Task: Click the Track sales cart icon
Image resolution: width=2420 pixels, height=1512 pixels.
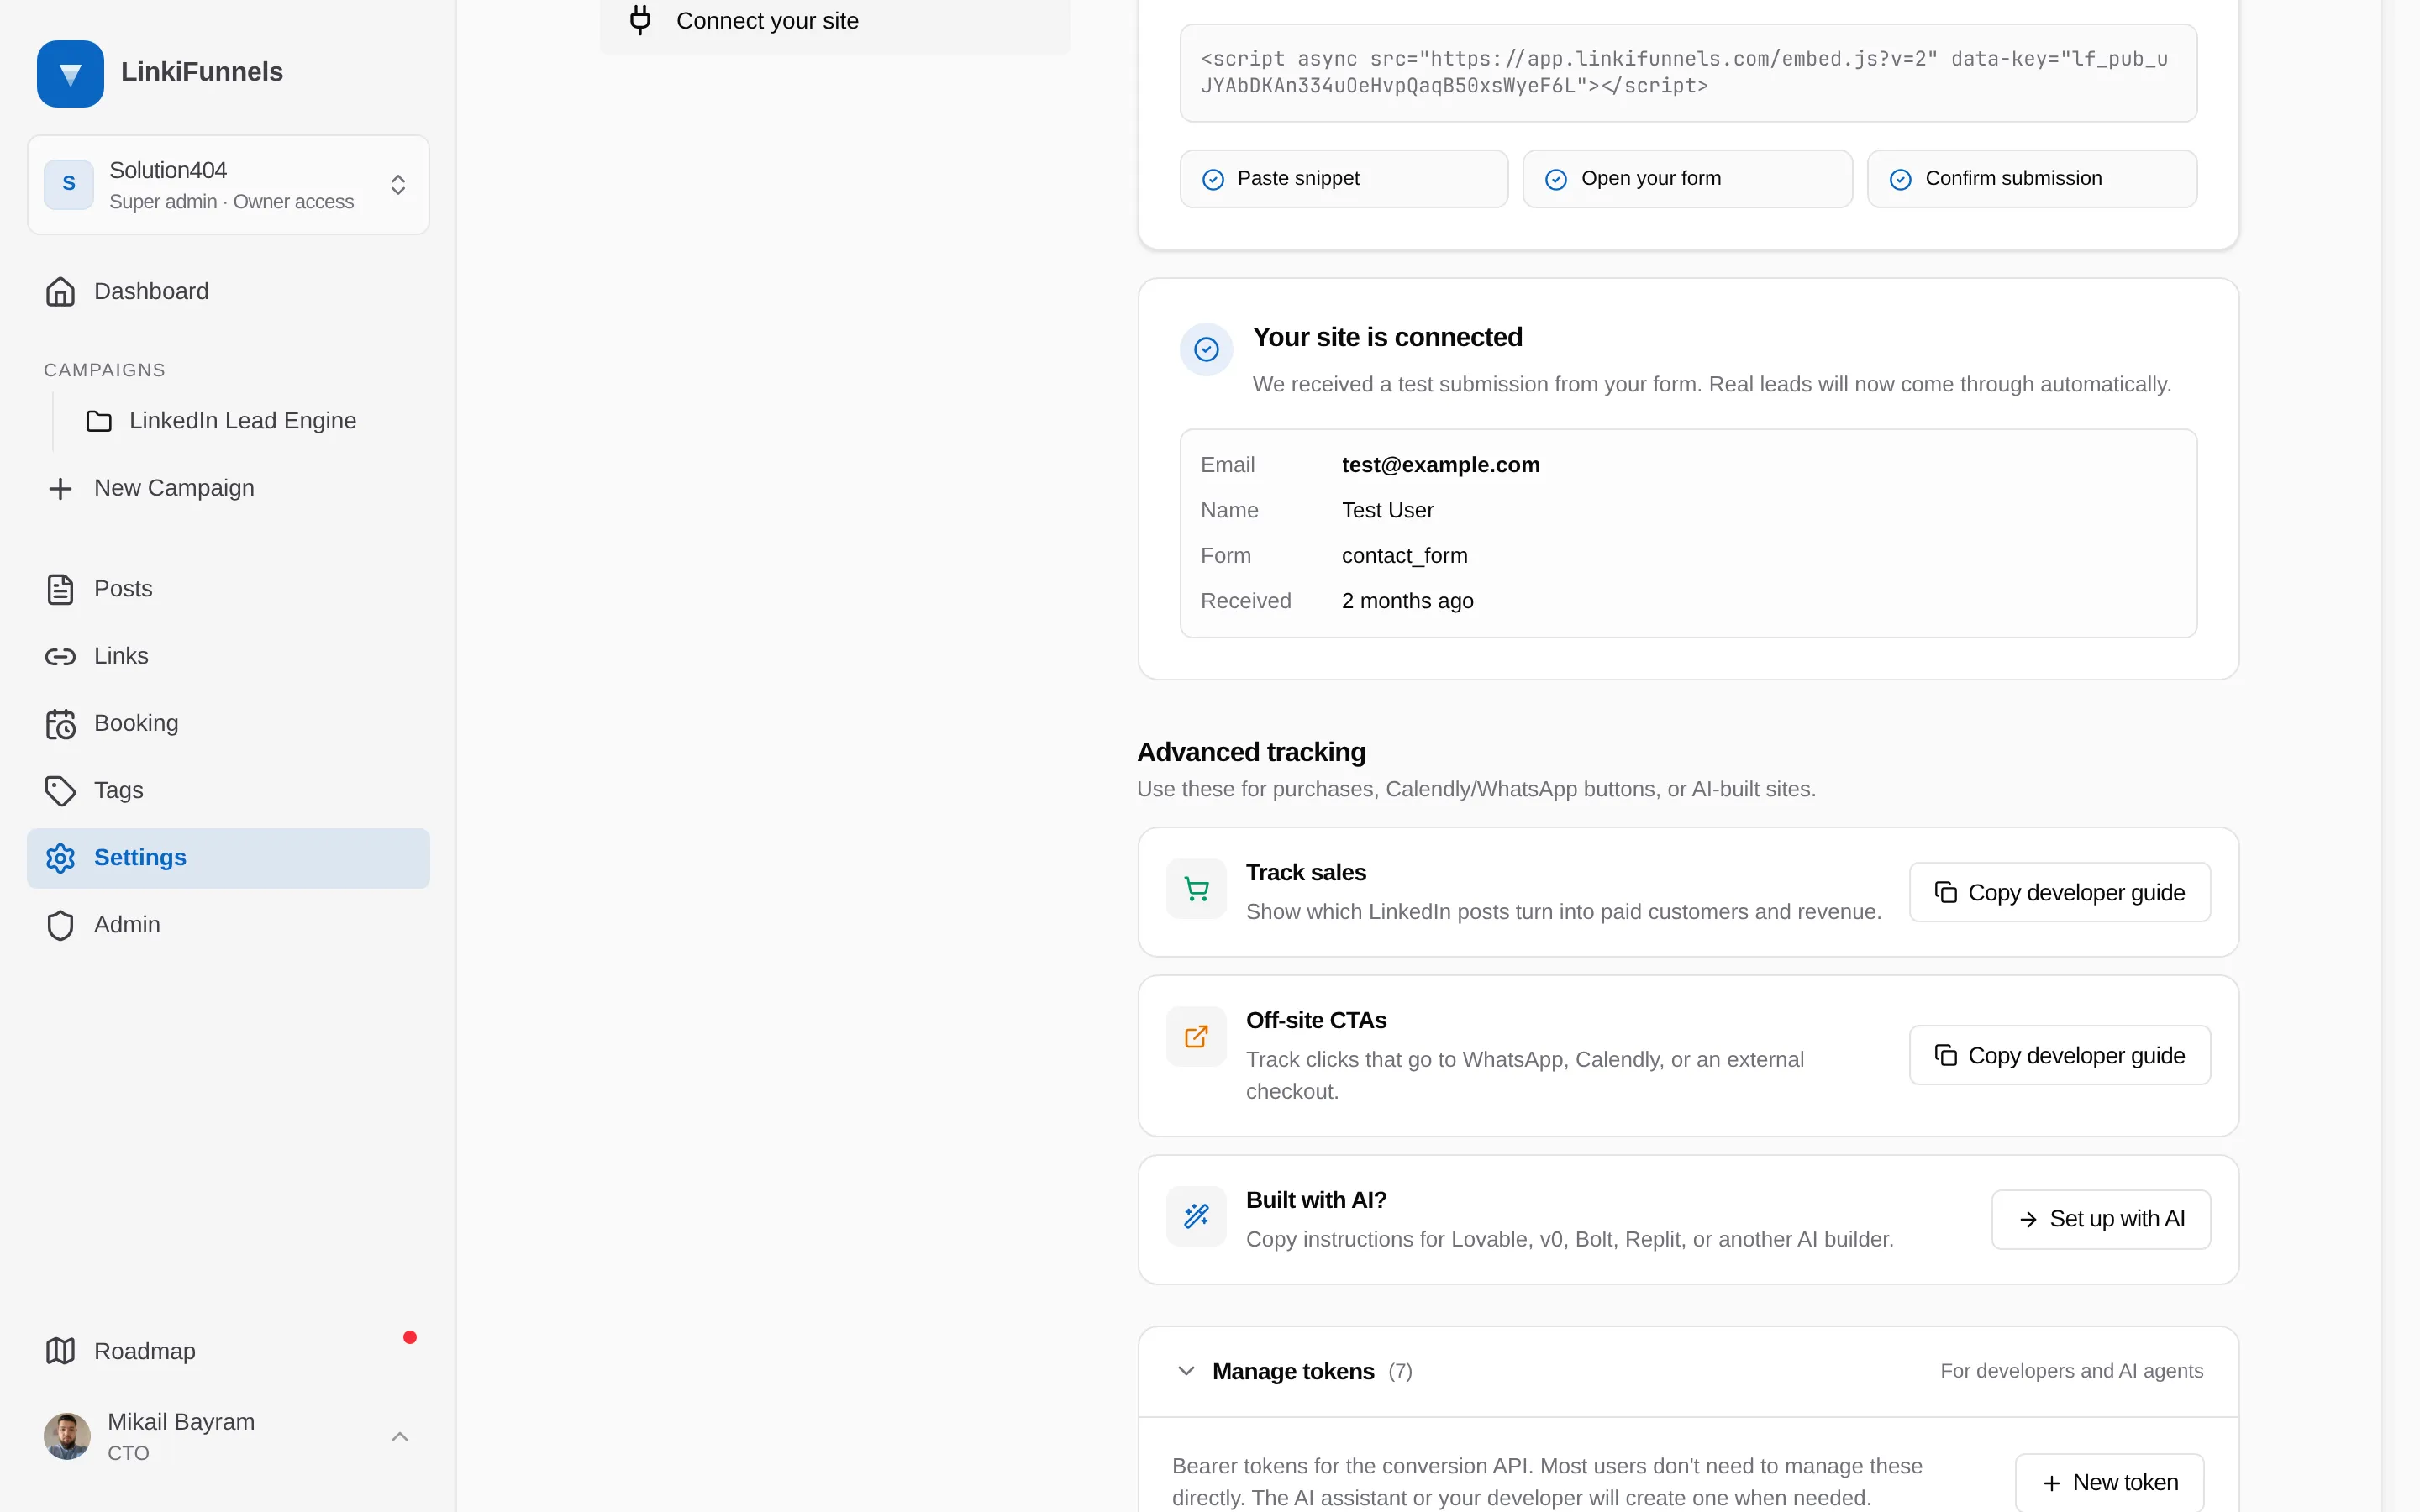Action: click(x=1196, y=889)
